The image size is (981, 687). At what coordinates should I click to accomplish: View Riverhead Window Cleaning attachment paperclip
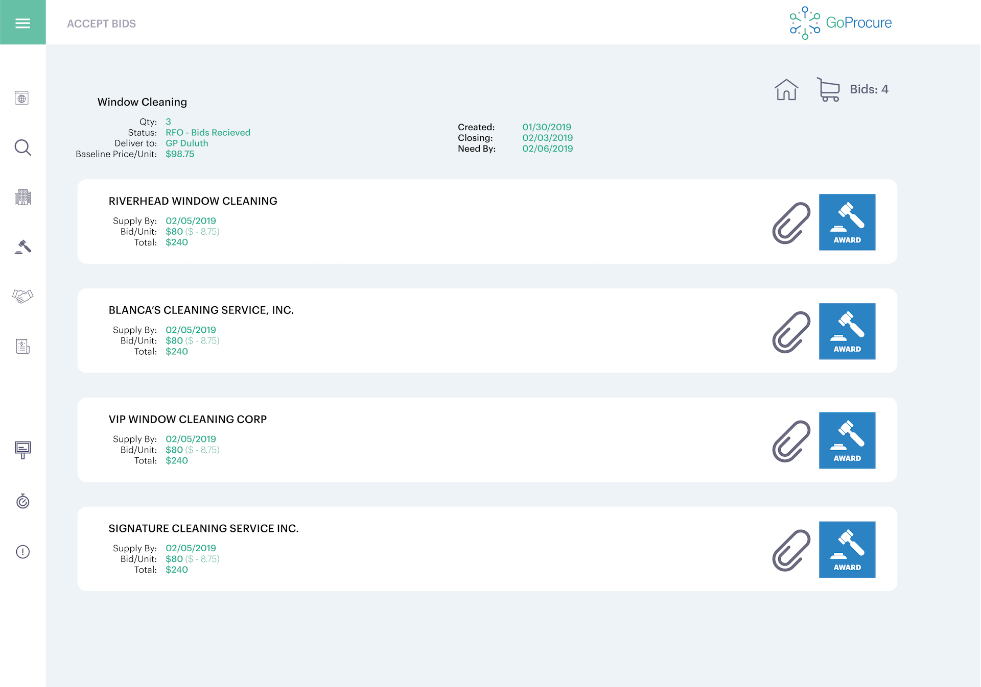[x=791, y=223]
